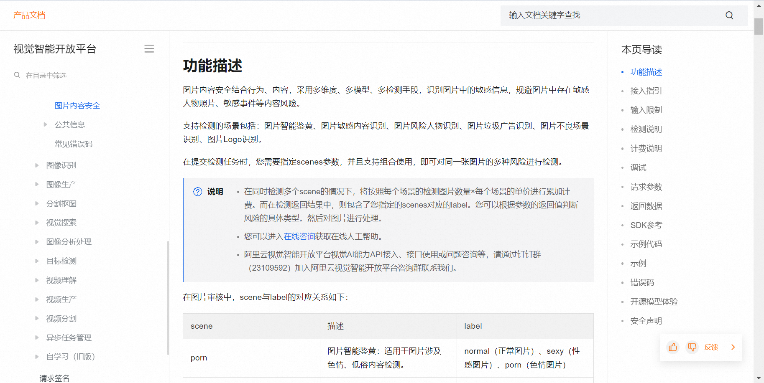The image size is (764, 383).
Task: Click the 功能描述 main heading
Action: 212,66
